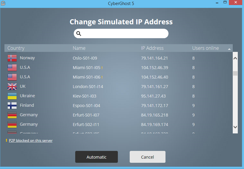
Task: Click the Germany flag for Erfurt-S01-I07
Action: (12, 115)
